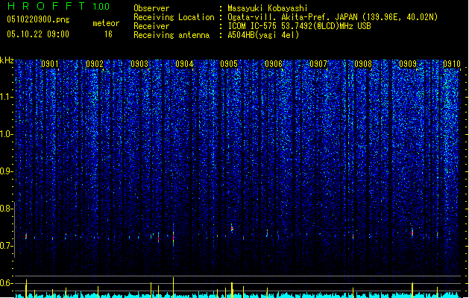The height and width of the screenshot is (298, 469).
Task: Click the meteor count value 16
Action: [108, 34]
